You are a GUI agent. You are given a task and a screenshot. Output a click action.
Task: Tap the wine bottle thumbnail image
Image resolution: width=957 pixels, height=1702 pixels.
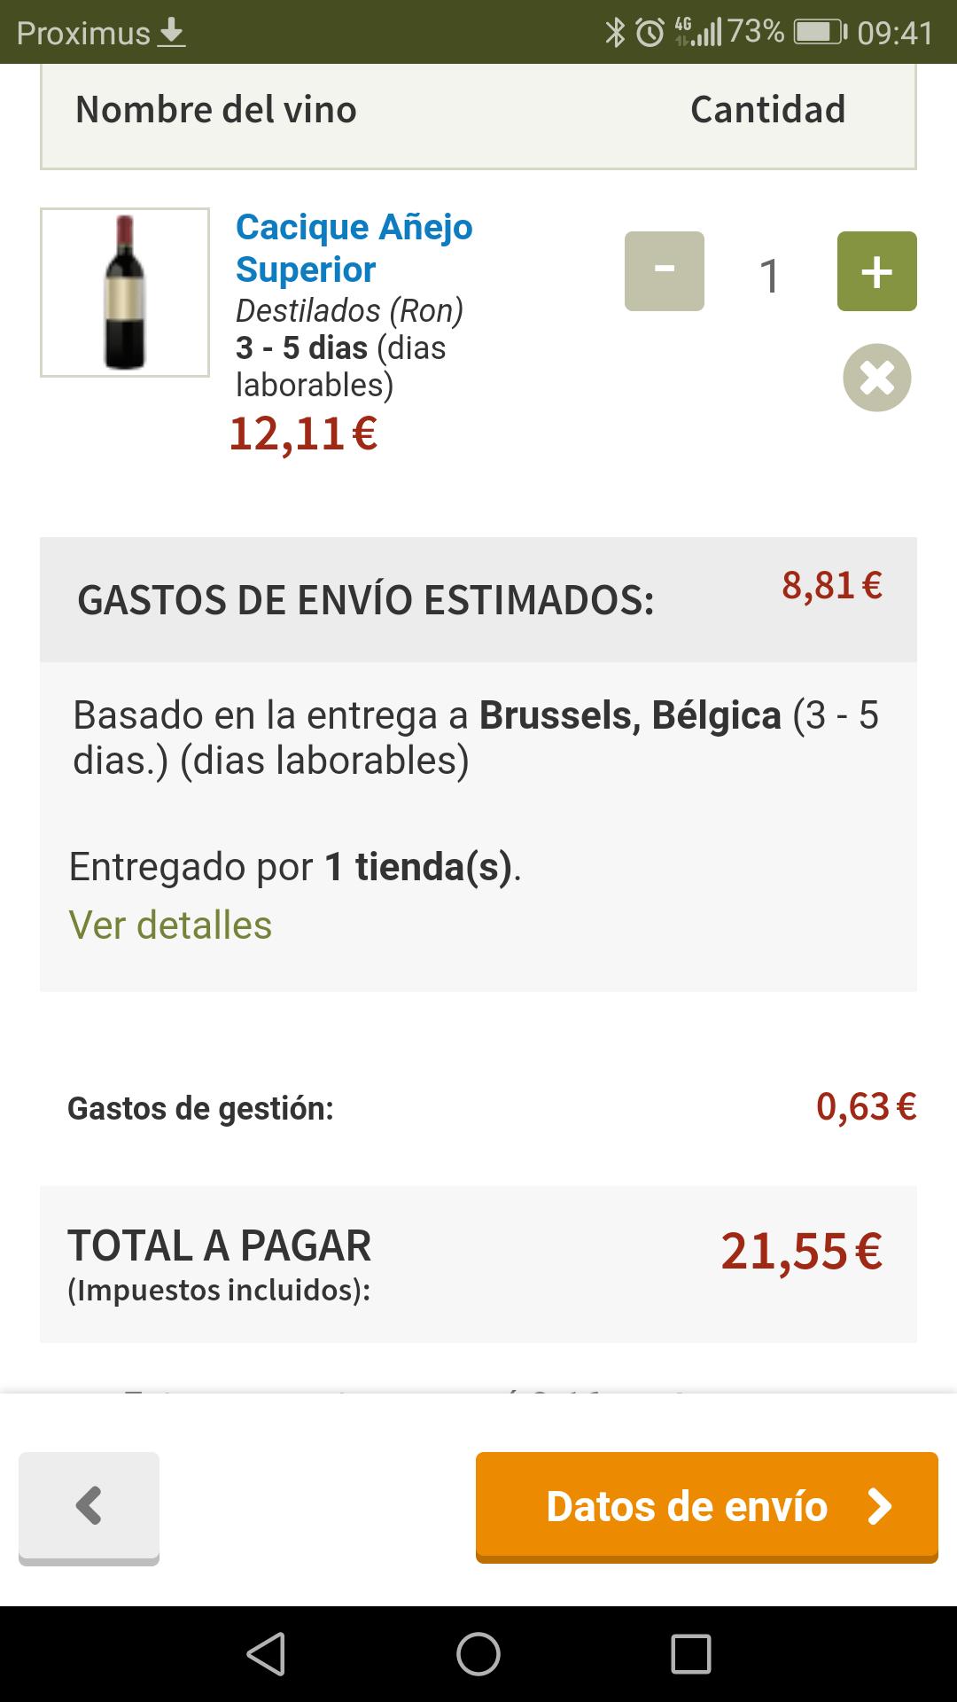pyautogui.click(x=125, y=293)
